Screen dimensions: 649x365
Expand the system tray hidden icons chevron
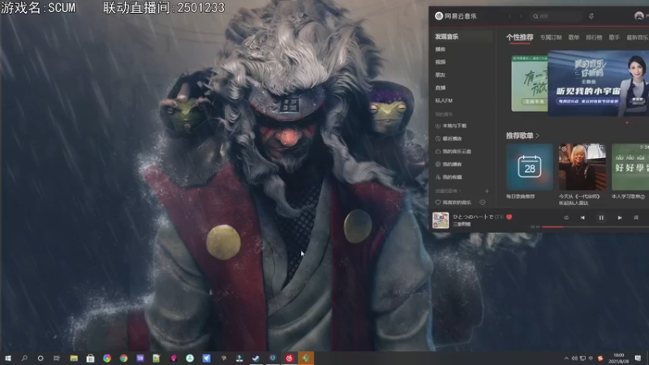point(565,359)
